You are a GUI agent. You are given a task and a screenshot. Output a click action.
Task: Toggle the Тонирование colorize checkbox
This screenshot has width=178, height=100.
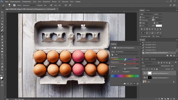[122, 72]
